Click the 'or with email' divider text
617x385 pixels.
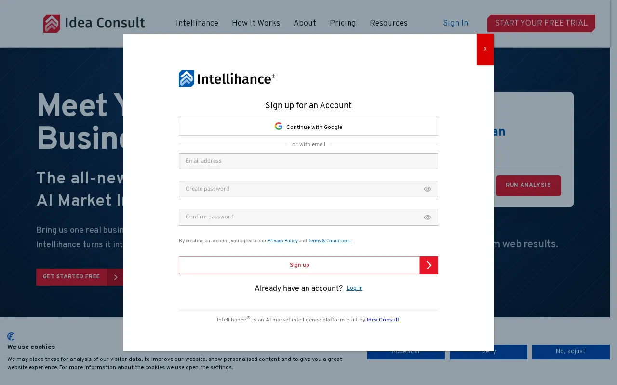pos(308,145)
